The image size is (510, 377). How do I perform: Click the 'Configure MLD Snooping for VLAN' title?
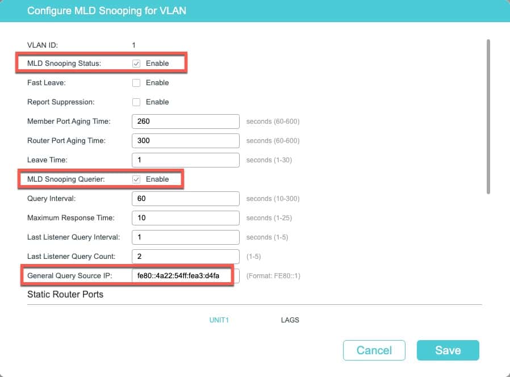pyautogui.click(x=107, y=11)
